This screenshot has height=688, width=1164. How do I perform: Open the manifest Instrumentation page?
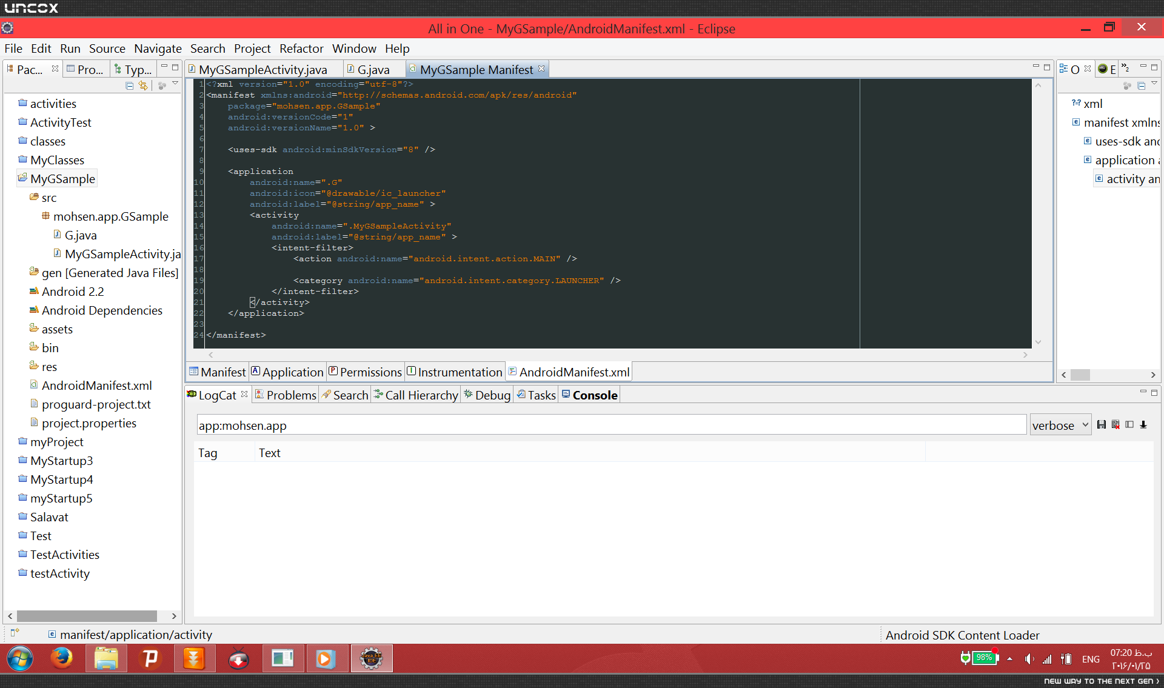[455, 372]
